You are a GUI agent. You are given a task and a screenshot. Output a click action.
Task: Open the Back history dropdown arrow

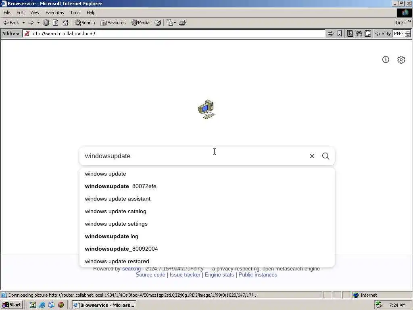23,23
